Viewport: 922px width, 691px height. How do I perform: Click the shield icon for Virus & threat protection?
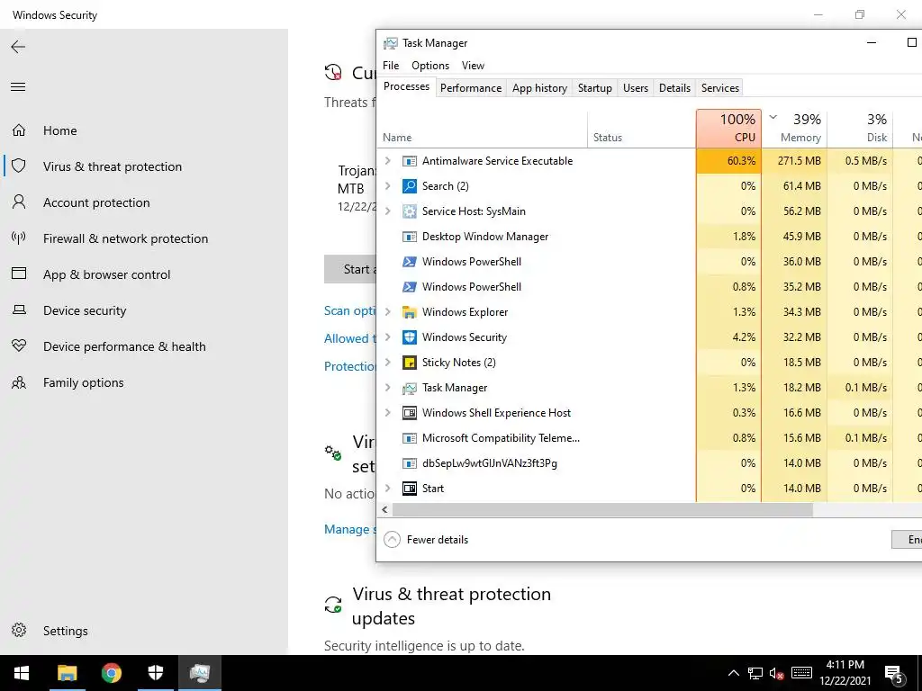(19, 166)
